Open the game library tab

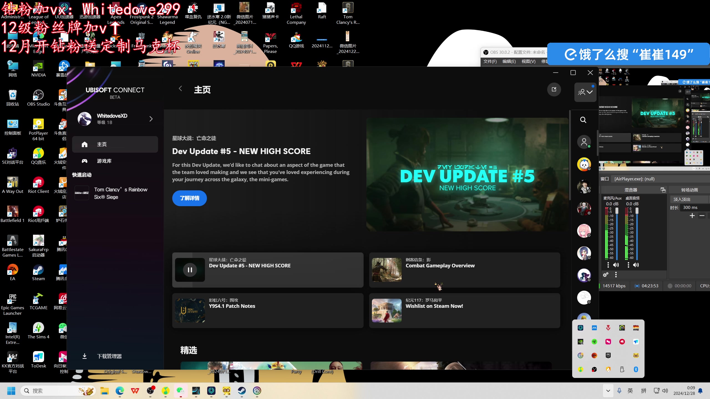click(115, 161)
